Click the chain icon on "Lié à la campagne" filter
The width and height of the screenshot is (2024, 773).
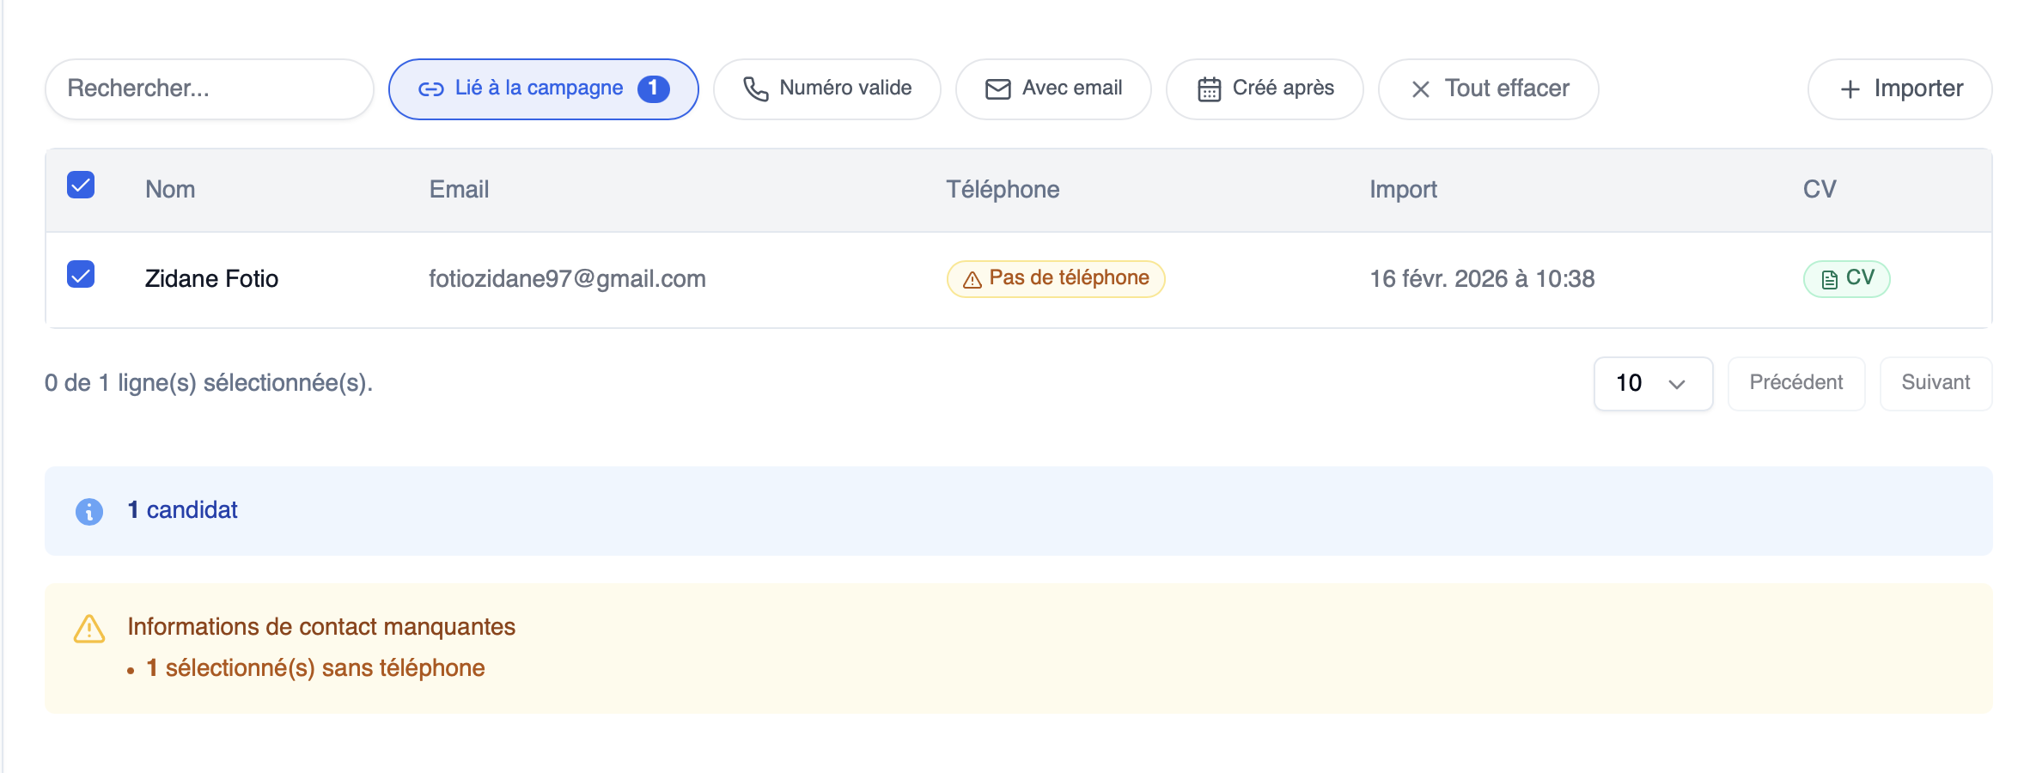click(430, 88)
